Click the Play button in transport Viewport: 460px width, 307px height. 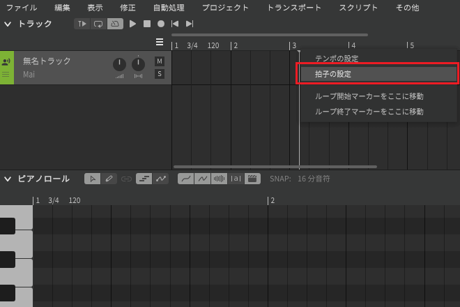133,24
